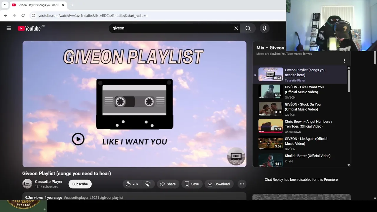Click video title below player

click(67, 173)
